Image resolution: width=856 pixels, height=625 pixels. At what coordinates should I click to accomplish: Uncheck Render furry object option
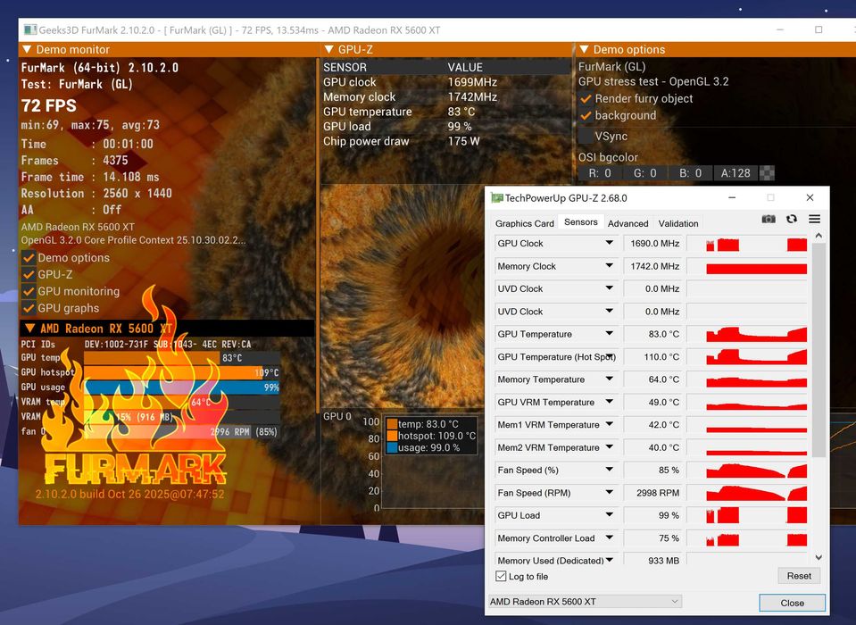click(586, 99)
